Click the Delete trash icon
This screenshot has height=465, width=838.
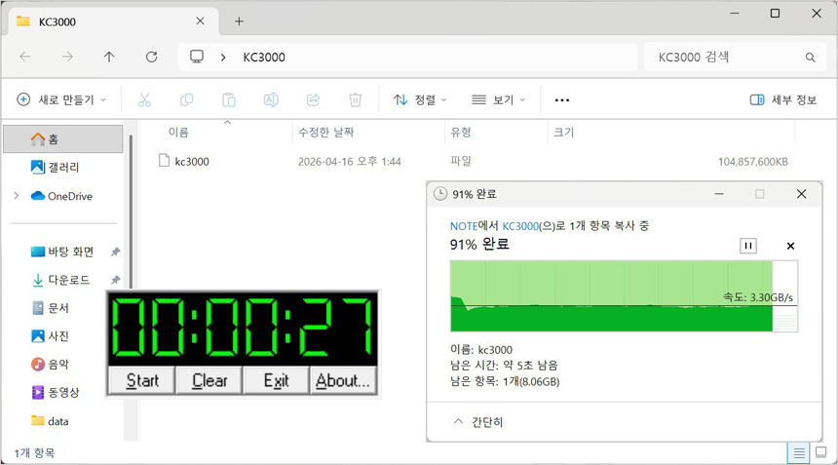356,99
